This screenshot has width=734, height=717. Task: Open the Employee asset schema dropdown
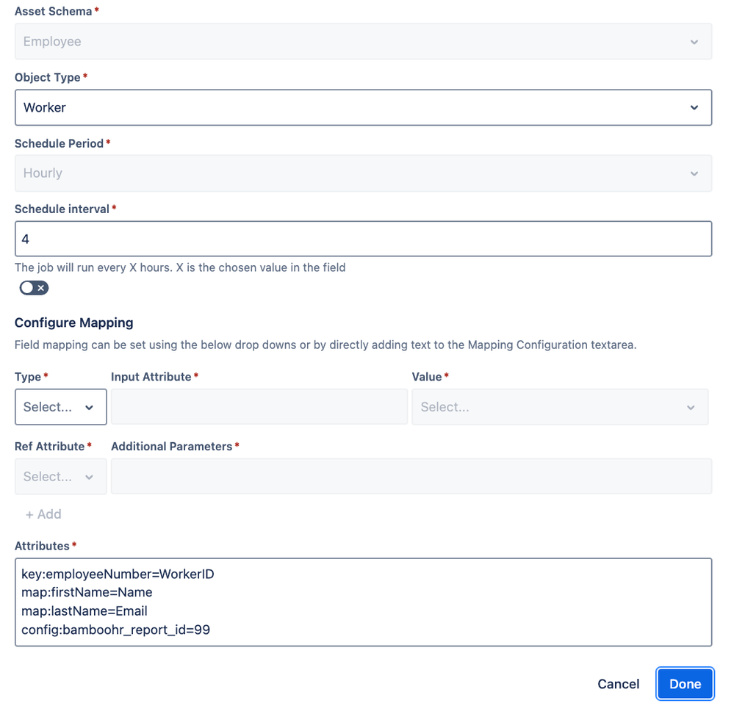363,41
